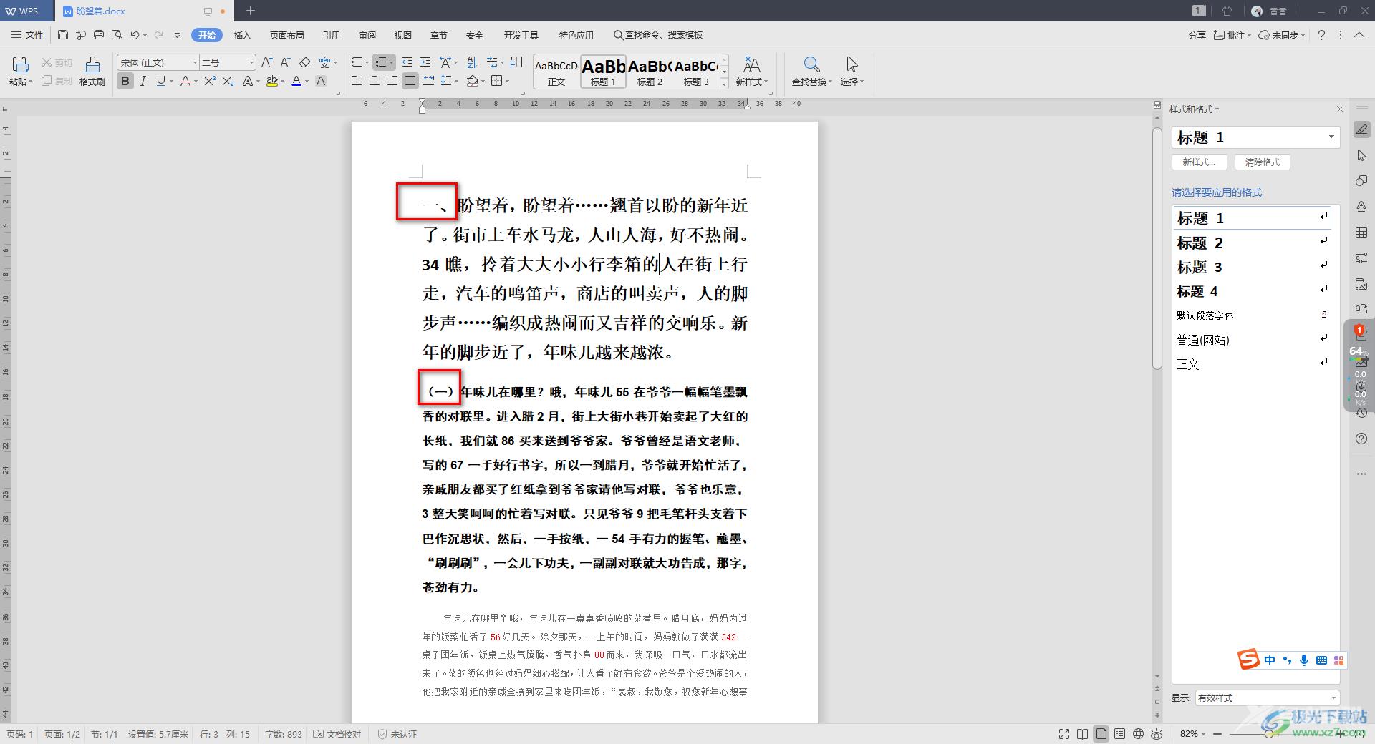Toggle justified alignment
This screenshot has width=1375, height=744.
pos(410,81)
